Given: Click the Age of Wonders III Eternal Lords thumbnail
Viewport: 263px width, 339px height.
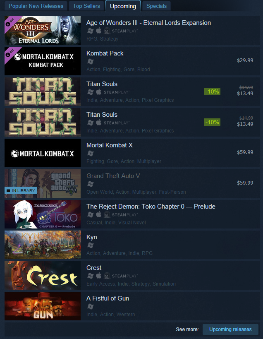Looking at the screenshot, I should pyautogui.click(x=43, y=30).
